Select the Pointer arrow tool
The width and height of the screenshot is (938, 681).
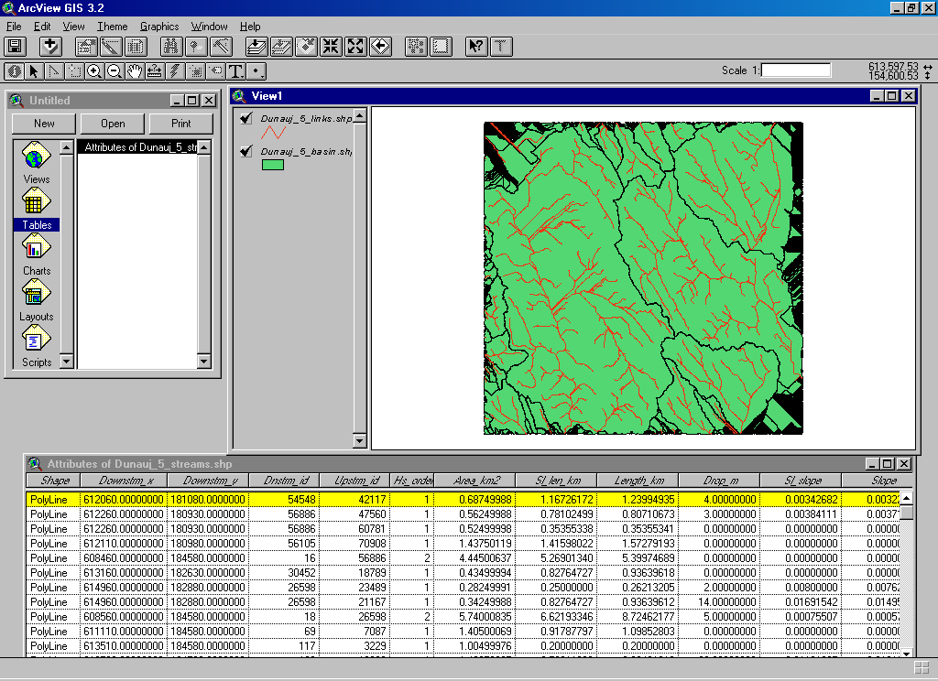tap(34, 70)
